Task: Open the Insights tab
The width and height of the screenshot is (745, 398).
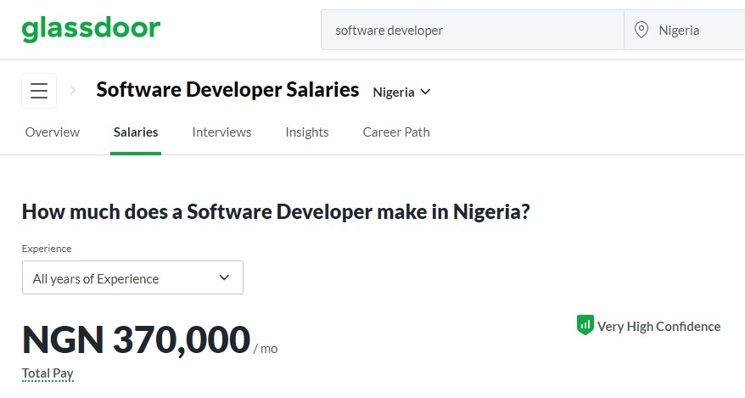Action: point(307,132)
